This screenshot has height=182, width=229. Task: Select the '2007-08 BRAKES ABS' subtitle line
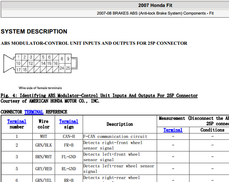click(x=155, y=13)
